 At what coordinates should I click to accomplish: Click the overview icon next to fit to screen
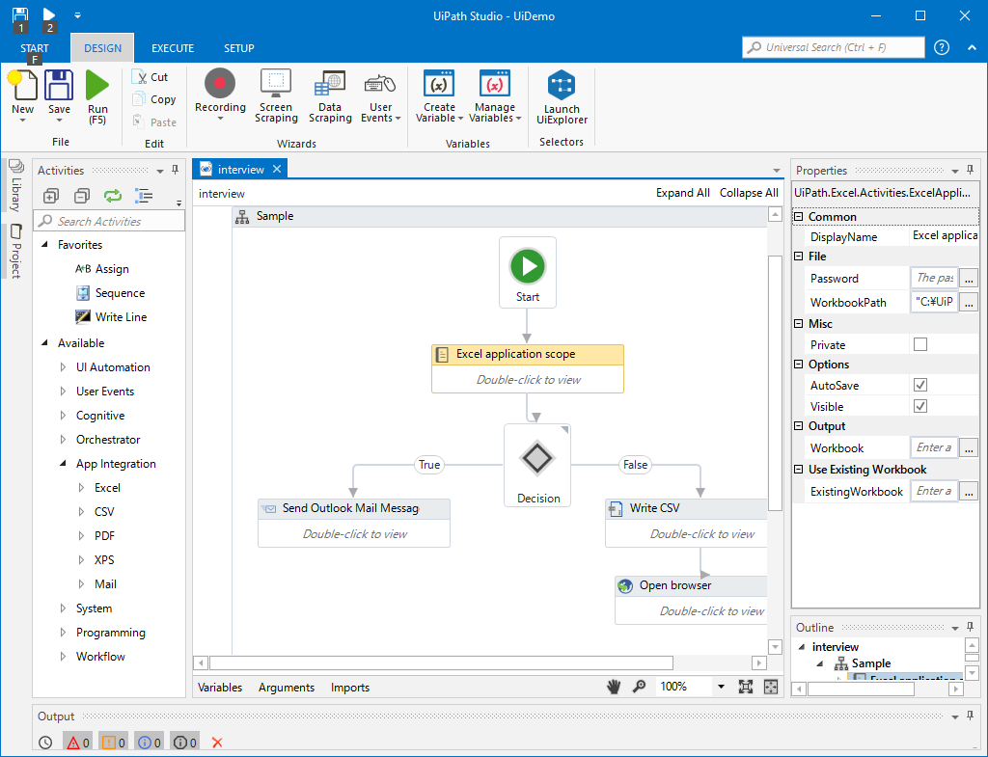coord(771,687)
